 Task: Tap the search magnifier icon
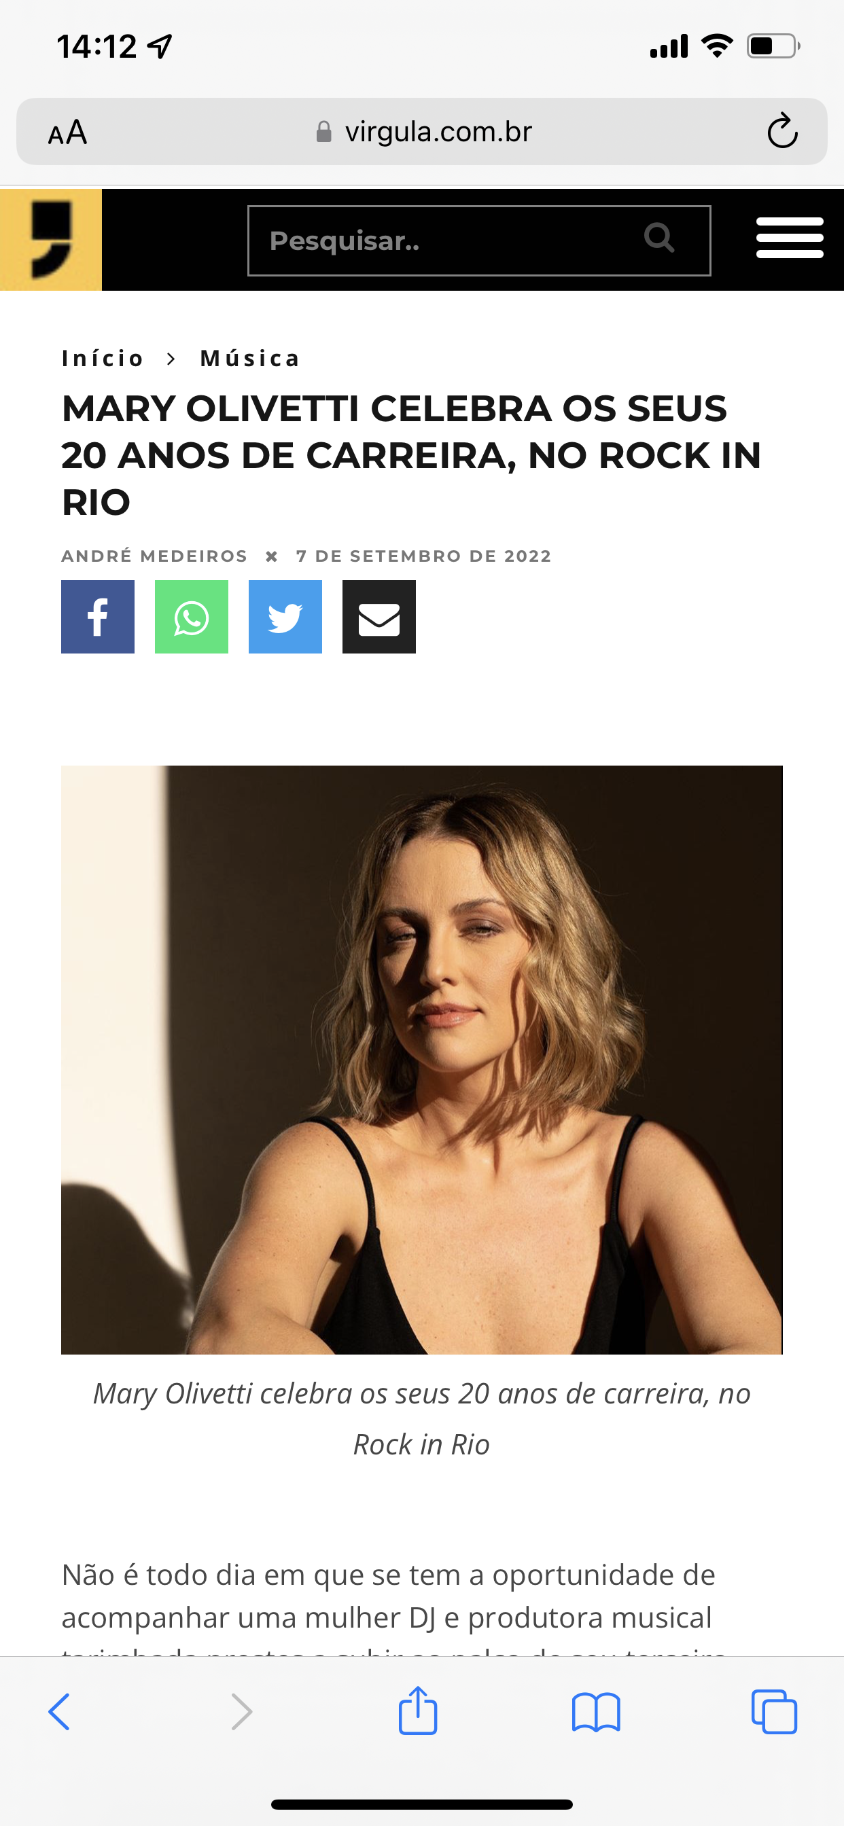click(659, 238)
